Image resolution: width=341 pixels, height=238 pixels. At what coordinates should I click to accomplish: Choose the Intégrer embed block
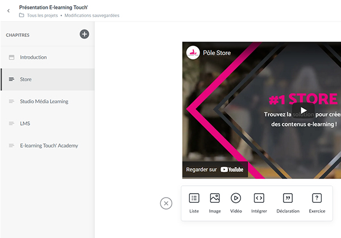259,203
